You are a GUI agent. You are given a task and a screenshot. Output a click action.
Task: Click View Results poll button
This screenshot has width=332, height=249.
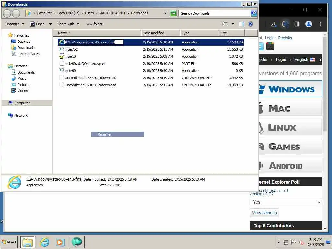pos(264,213)
